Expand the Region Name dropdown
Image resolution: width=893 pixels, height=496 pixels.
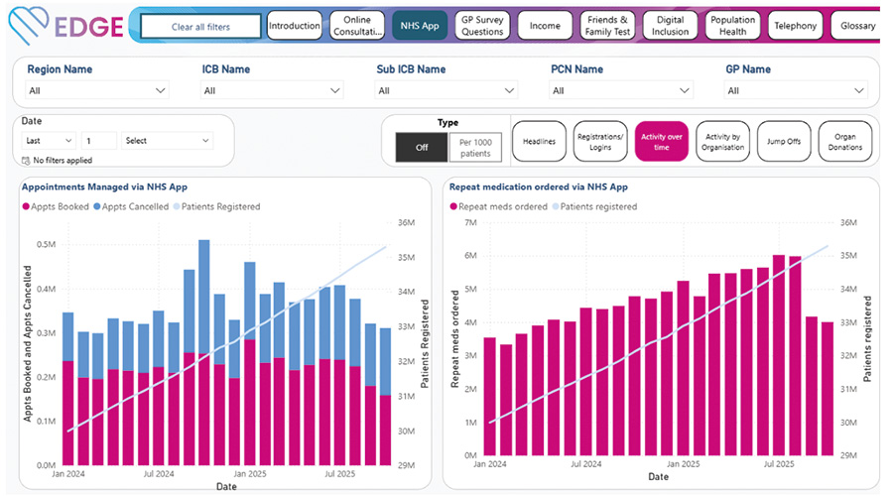pos(94,90)
